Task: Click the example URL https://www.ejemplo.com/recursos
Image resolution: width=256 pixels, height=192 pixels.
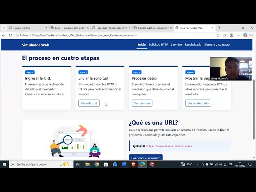Action: [169, 146]
